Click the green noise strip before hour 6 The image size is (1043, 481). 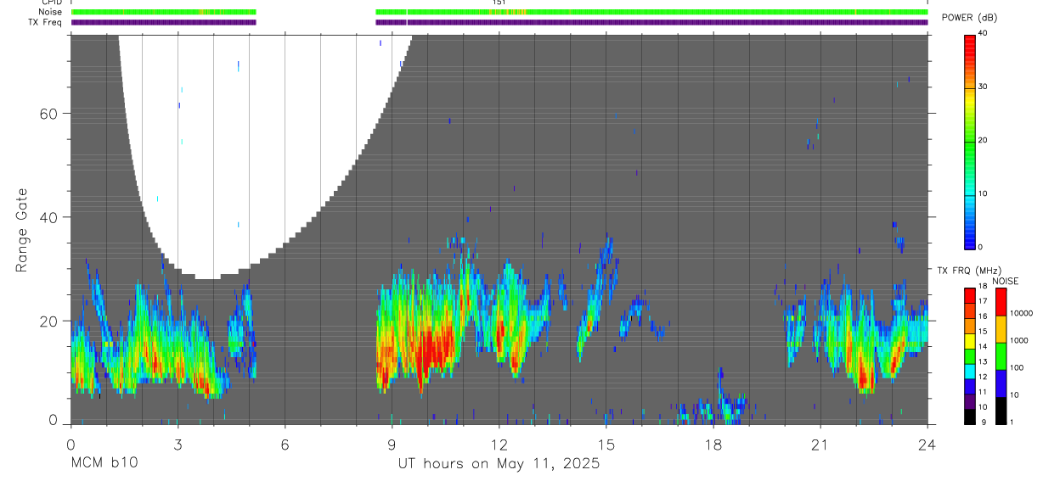tap(164, 12)
